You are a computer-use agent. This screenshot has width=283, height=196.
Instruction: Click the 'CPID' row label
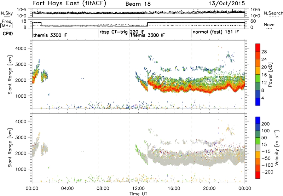(8, 34)
